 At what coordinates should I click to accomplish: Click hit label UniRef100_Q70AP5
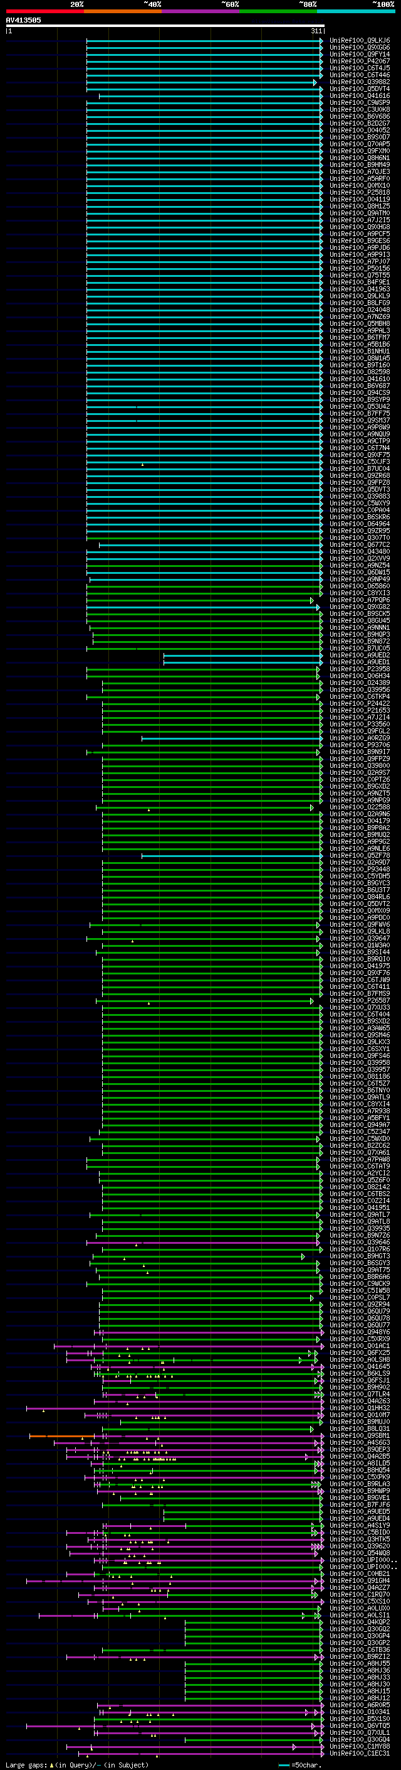[360, 144]
